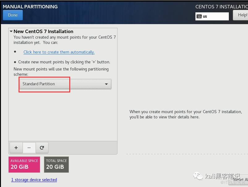Click the MANUAL PARTITIONING heading
Viewport: 248px width, 187px height.
coord(30,6)
